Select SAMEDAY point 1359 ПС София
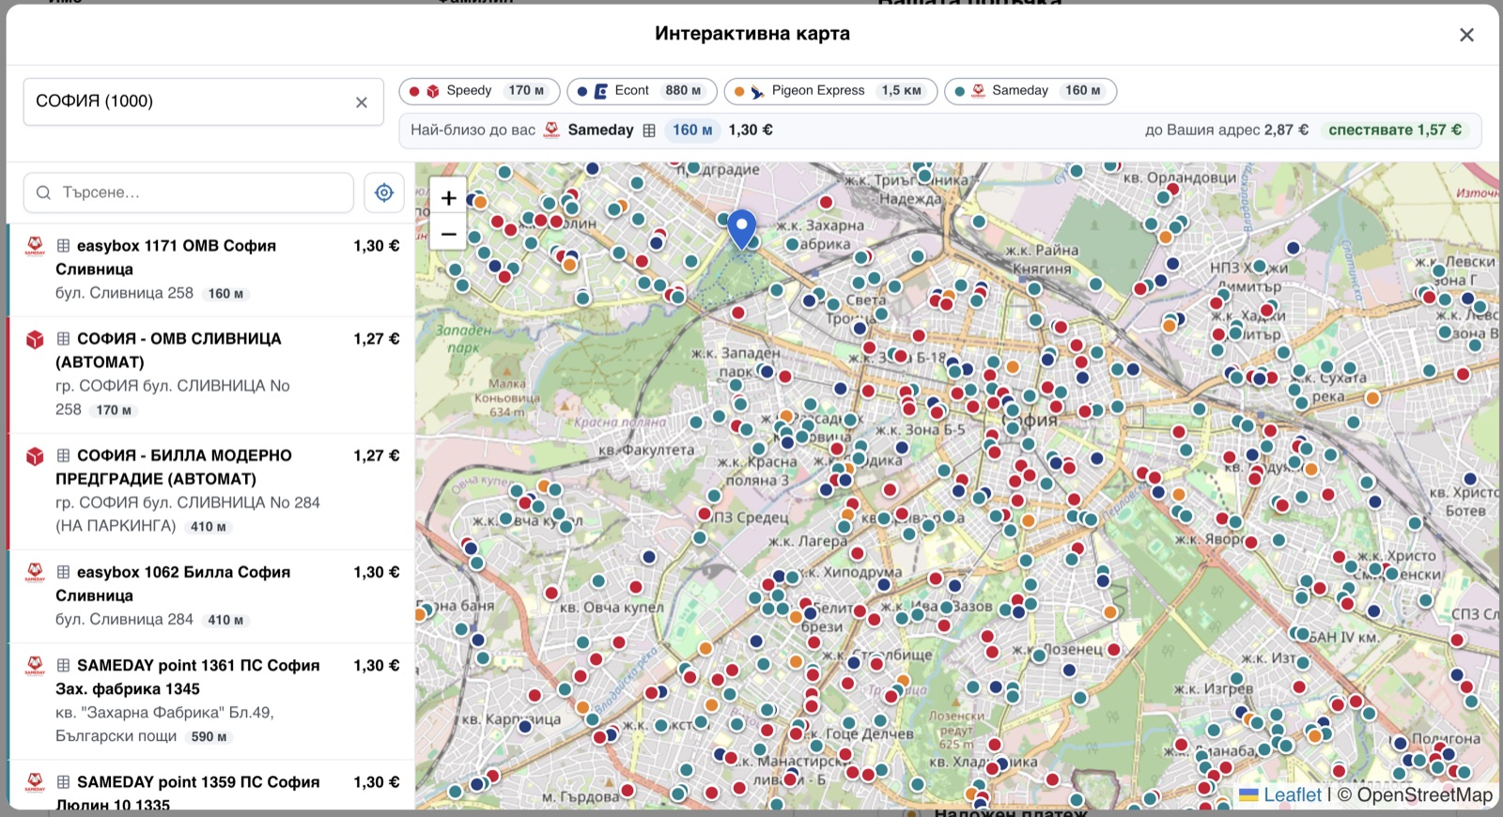This screenshot has width=1503, height=817. [211, 785]
